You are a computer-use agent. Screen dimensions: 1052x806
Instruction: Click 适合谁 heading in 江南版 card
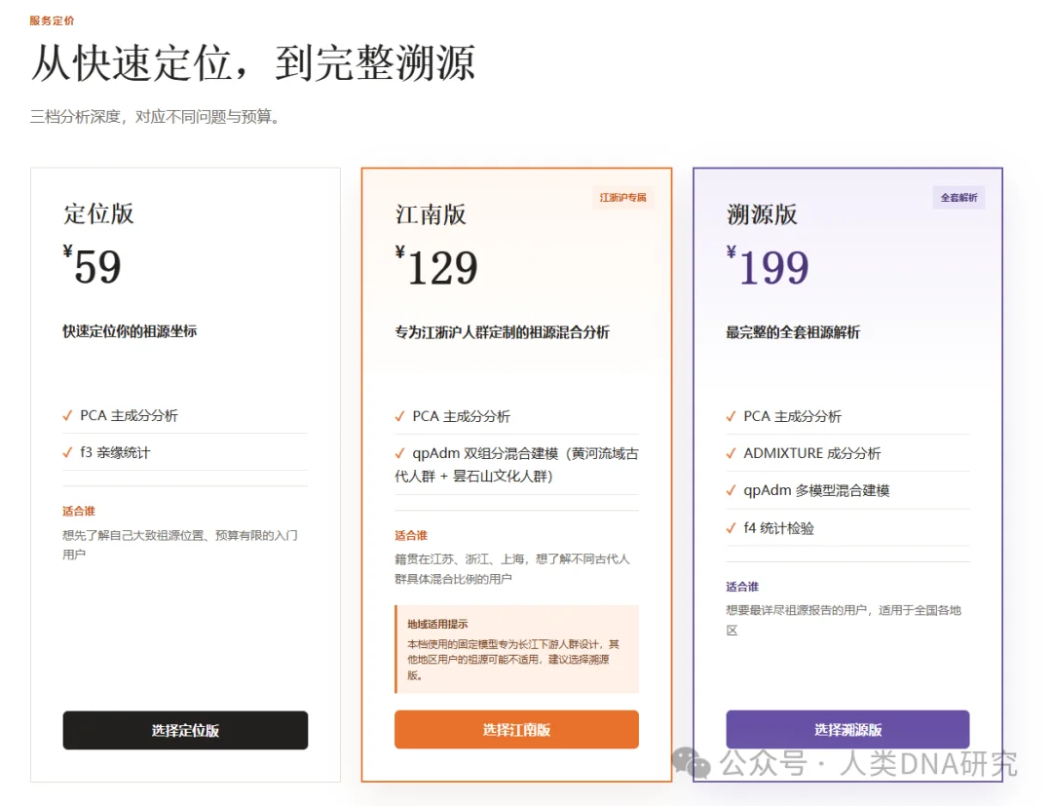411,535
